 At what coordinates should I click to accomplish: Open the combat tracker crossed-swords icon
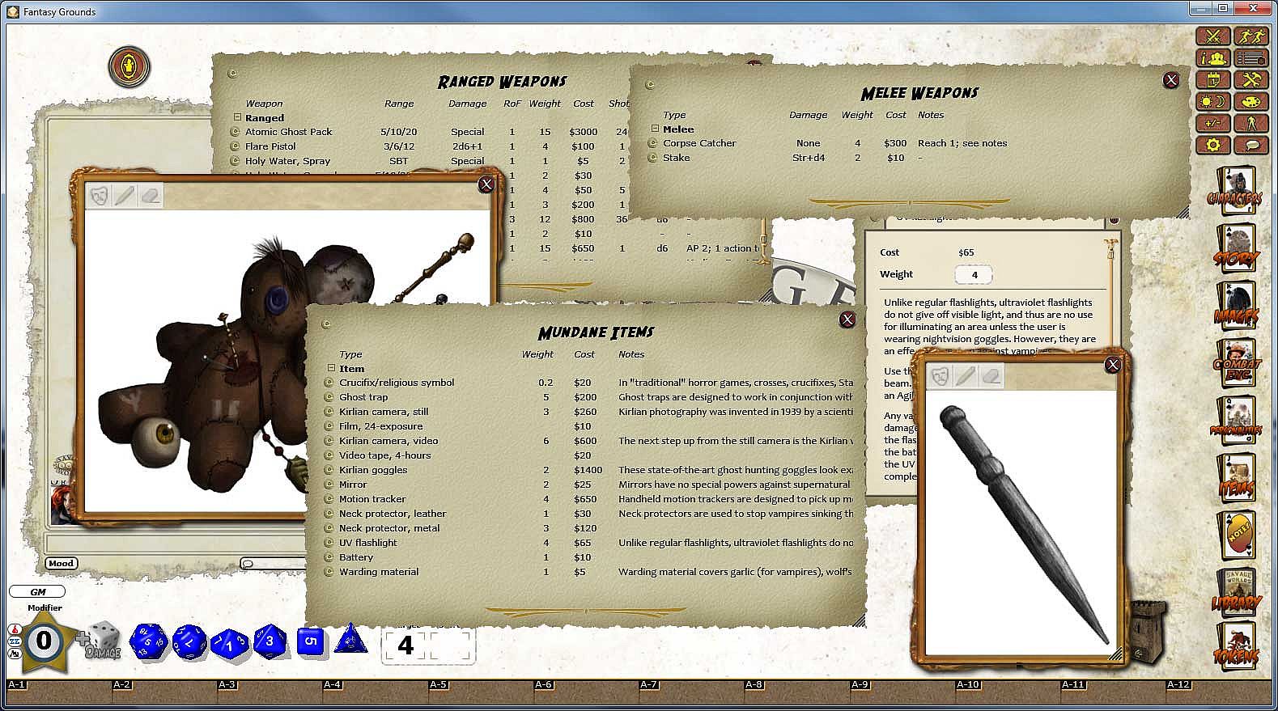[1213, 36]
